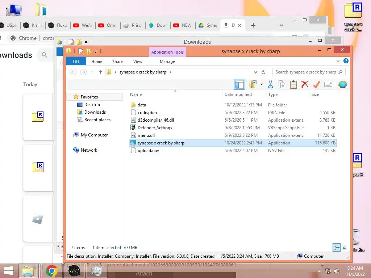
Task: Click the Properties quick access icon
Action: (x=80, y=51)
